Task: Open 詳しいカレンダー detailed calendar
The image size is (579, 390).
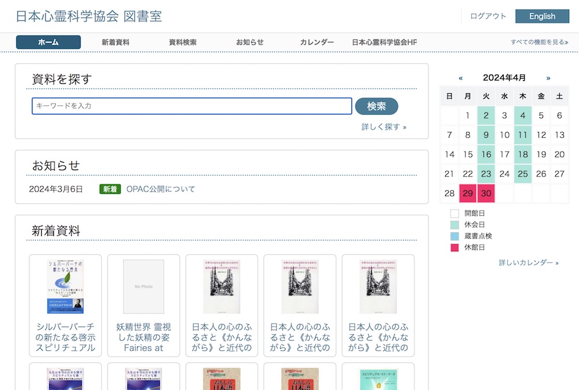Action: click(x=528, y=263)
